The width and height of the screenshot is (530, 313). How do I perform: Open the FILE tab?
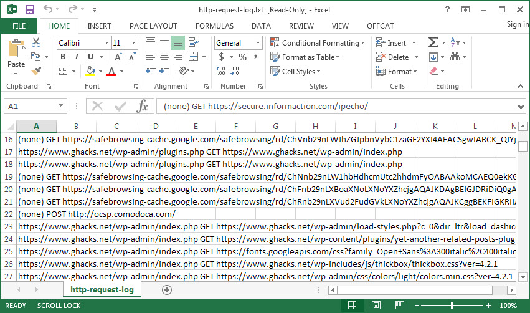pos(19,26)
